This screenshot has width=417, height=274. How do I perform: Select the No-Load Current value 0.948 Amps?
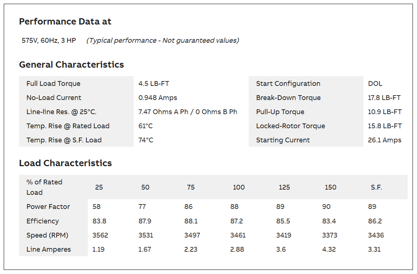click(x=158, y=98)
